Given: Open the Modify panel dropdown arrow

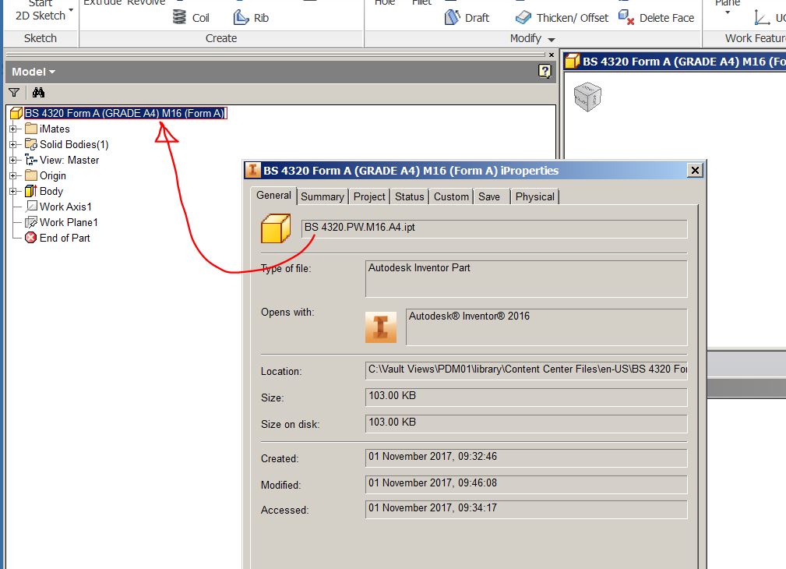Looking at the screenshot, I should (x=550, y=37).
